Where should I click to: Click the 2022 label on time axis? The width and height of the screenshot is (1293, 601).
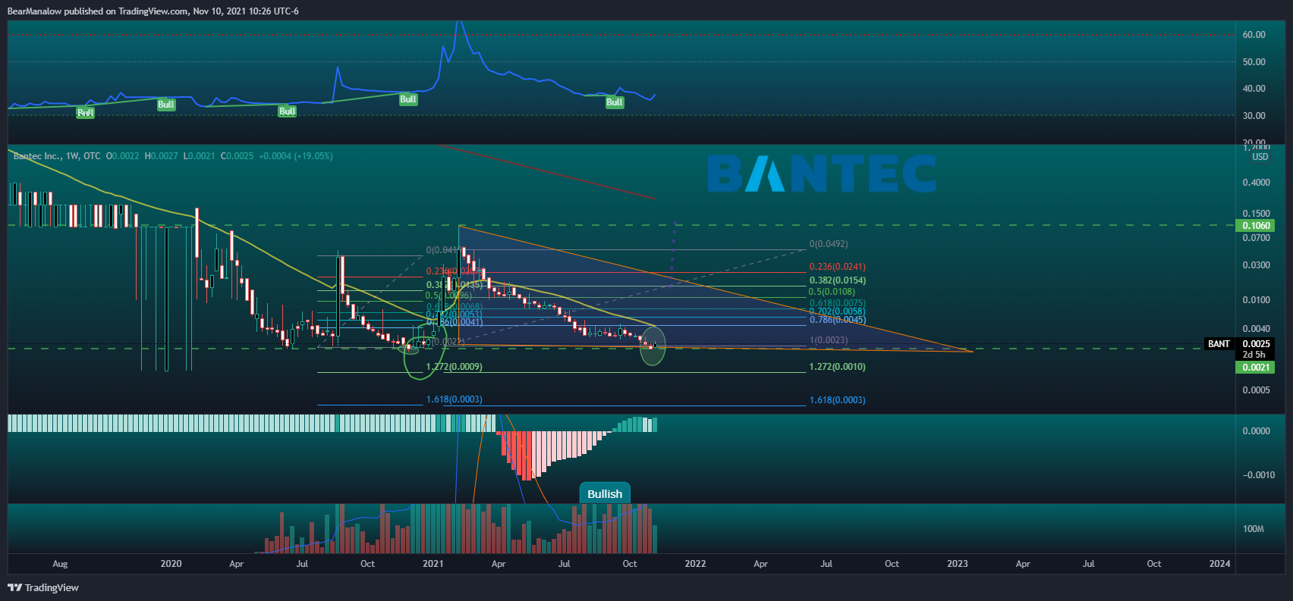(695, 564)
